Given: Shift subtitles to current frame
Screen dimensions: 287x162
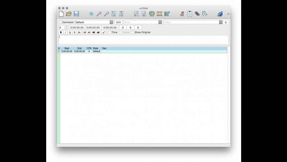Looking at the screenshot, I should point(167,14).
